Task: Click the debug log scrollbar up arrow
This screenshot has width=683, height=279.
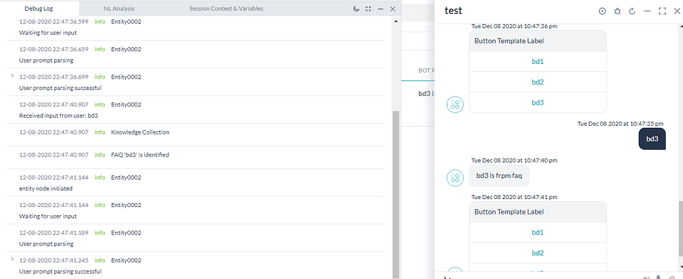Action: click(x=395, y=20)
